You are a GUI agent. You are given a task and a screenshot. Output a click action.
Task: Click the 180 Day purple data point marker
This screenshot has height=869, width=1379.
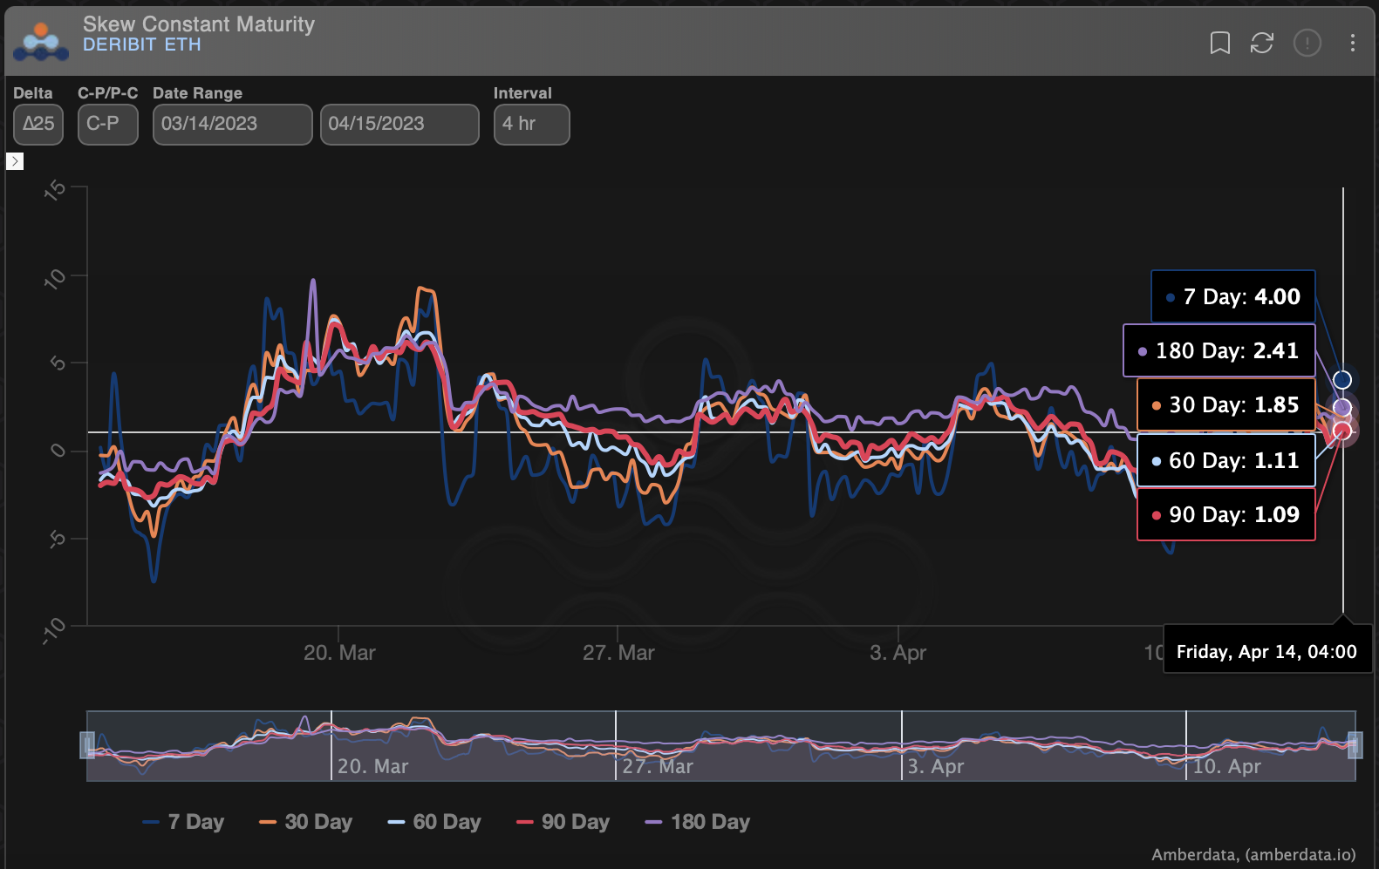click(x=1342, y=407)
